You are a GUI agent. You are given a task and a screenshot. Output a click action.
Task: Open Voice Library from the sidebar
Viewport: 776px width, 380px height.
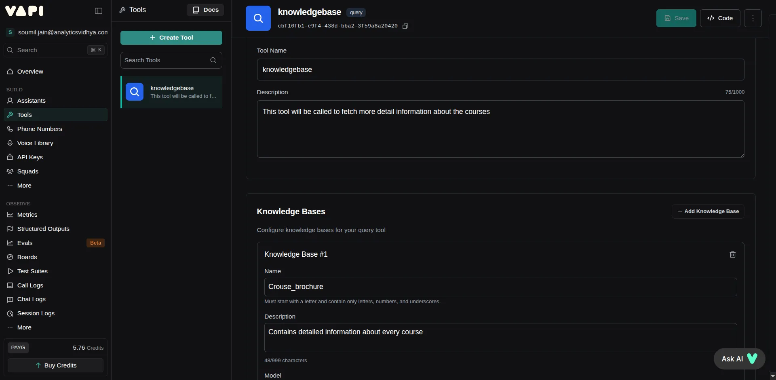click(35, 143)
